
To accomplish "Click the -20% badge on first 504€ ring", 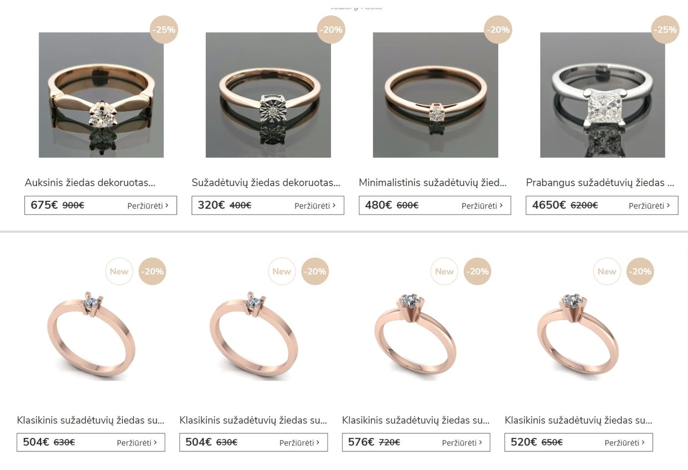I will click(x=152, y=271).
